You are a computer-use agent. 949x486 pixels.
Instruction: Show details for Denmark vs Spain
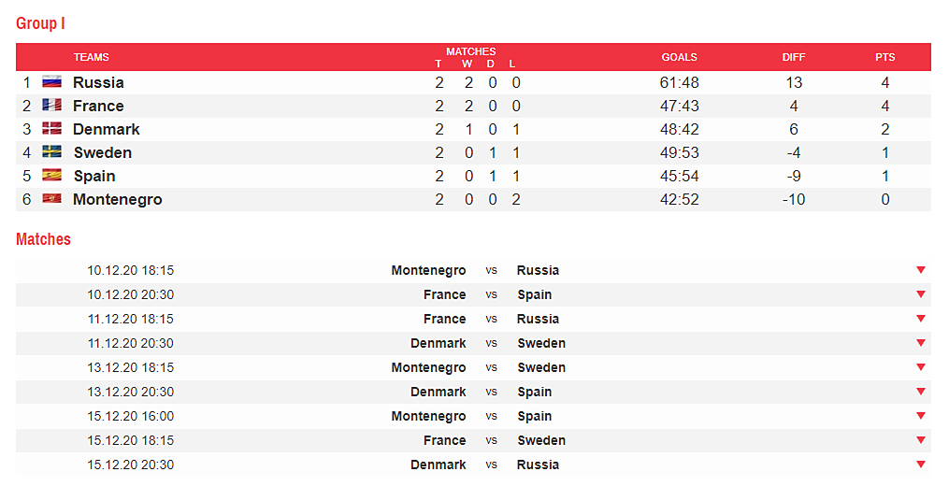(921, 392)
